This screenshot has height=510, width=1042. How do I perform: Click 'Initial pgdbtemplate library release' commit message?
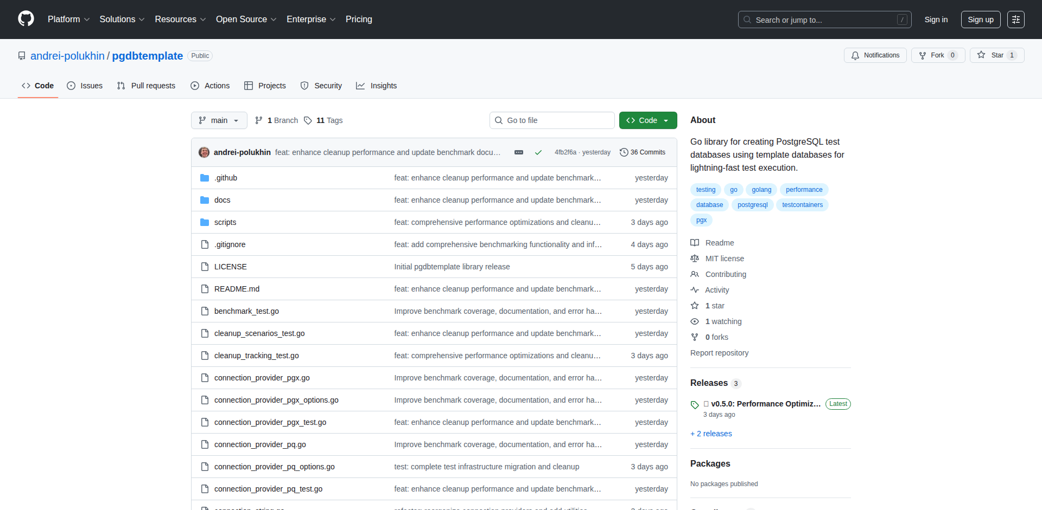tap(452, 267)
